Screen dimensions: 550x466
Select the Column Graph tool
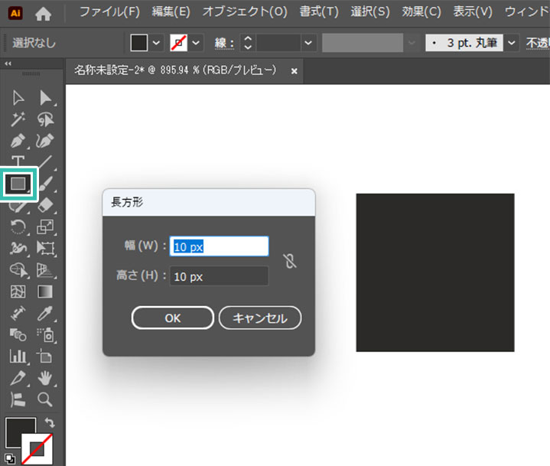[x=18, y=356]
